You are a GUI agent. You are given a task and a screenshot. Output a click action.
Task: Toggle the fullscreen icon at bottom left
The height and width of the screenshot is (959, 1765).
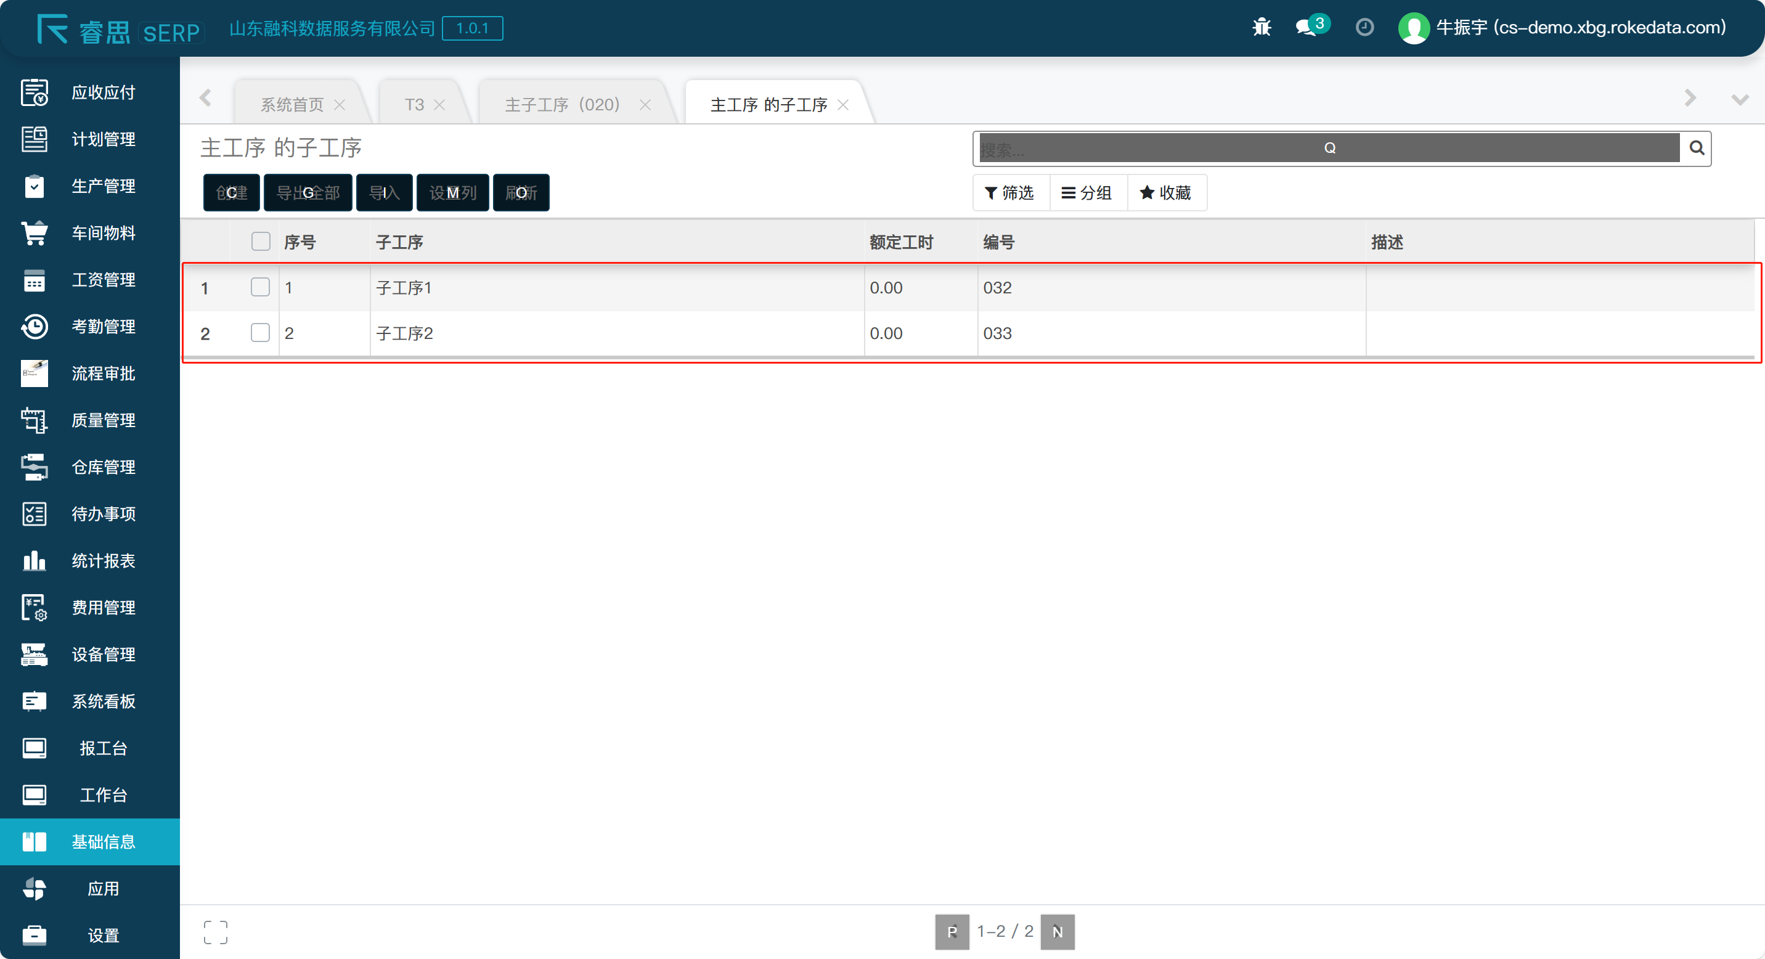tap(215, 932)
